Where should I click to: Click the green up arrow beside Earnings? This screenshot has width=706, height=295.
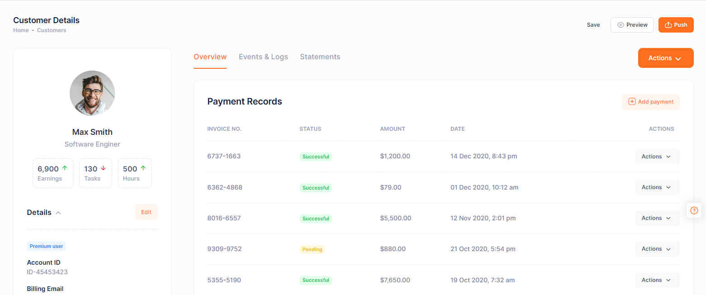(65, 168)
